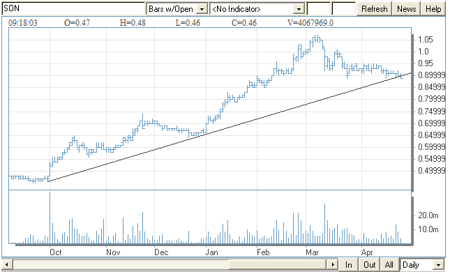Click the V=4067969.0 volume value
This screenshot has width=450, height=274.
[310, 23]
